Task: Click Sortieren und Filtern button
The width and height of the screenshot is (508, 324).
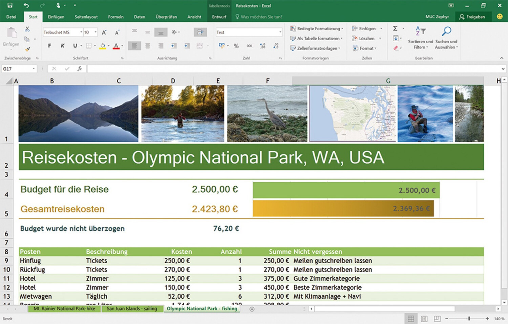Action: [420, 38]
